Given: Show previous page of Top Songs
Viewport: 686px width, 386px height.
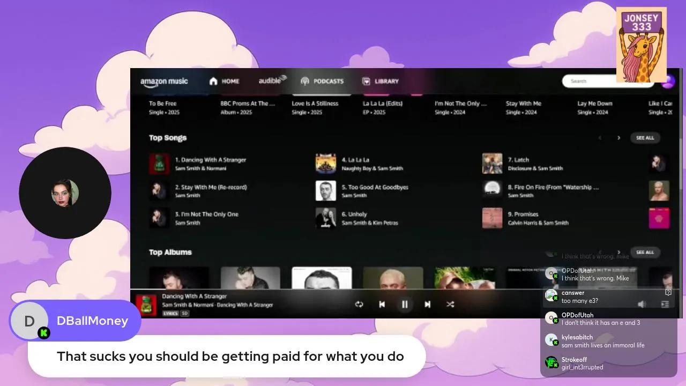Looking at the screenshot, I should tap(600, 138).
